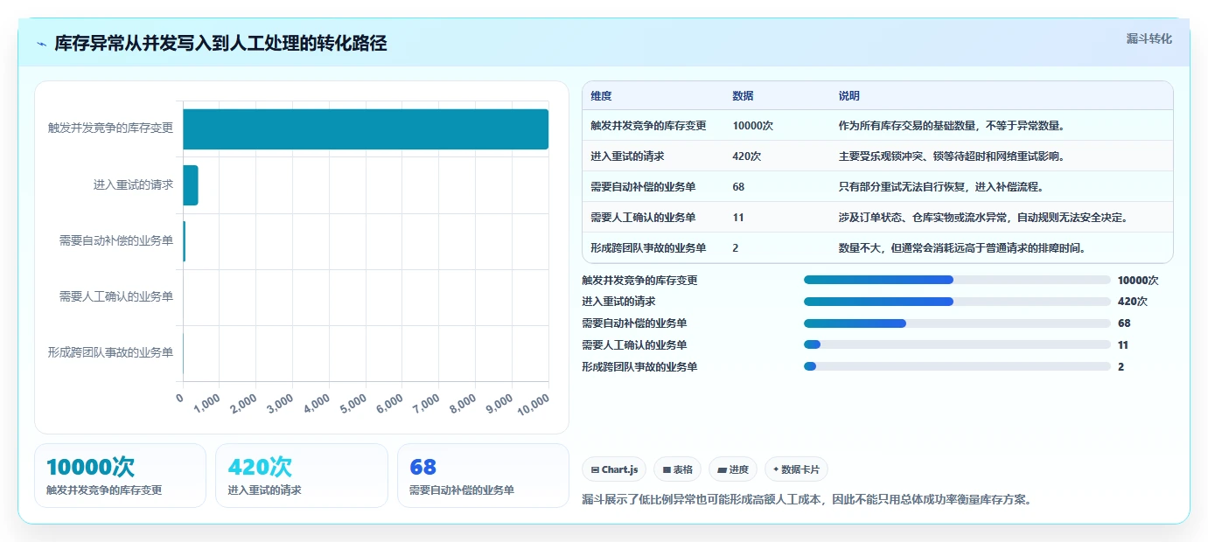Click progress bar for 触发并发竞争的库存变更
1208x542 pixels.
point(957,280)
